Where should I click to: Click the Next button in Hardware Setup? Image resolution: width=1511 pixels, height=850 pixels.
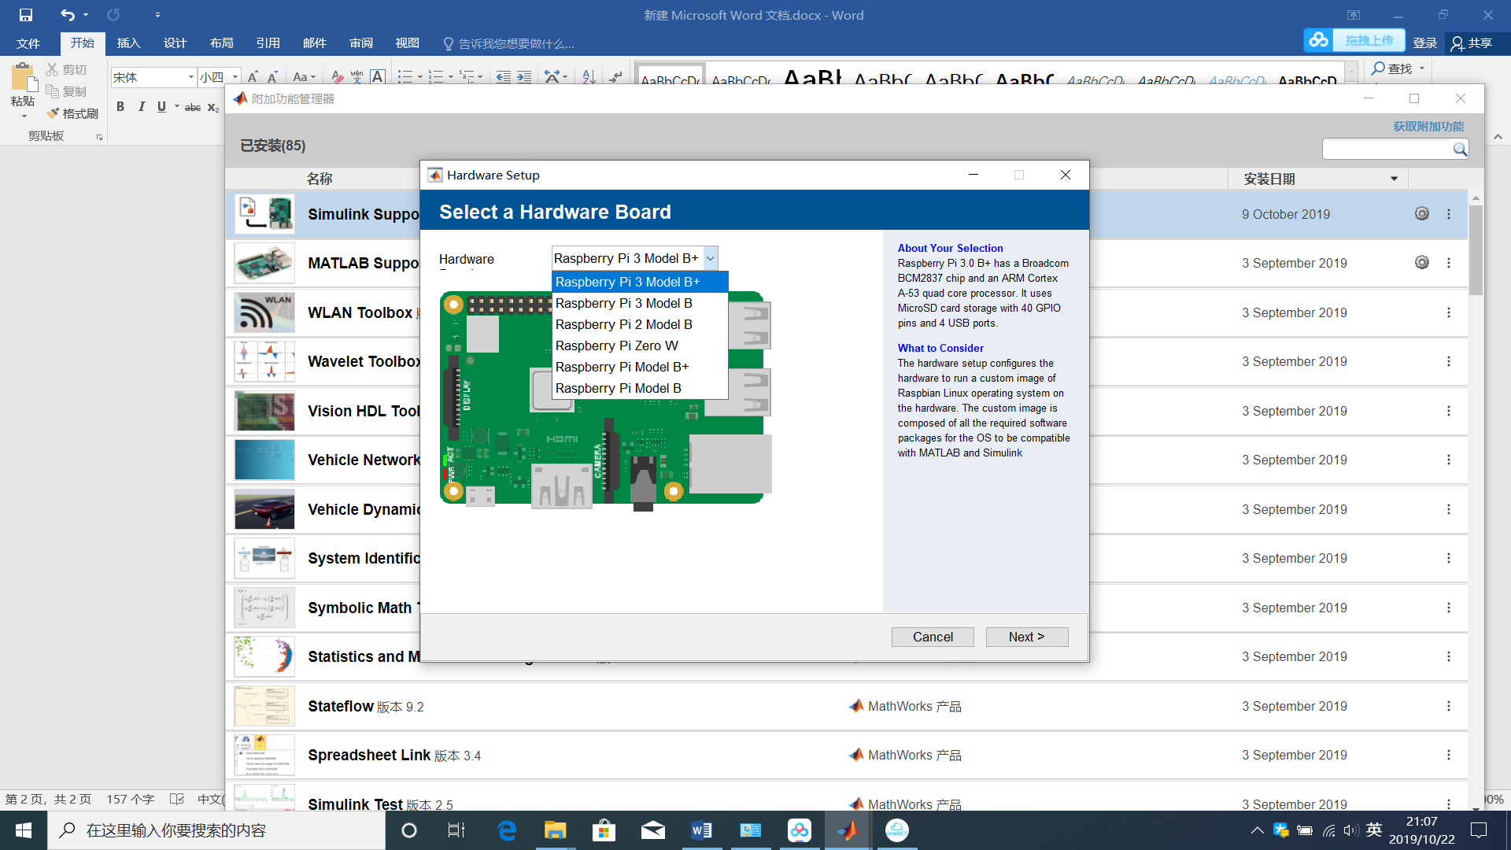(x=1026, y=637)
